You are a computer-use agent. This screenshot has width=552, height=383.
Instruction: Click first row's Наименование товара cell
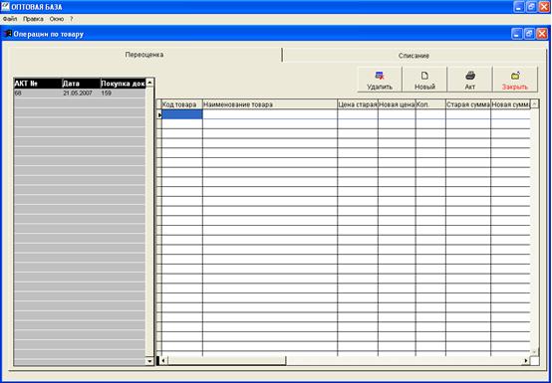pos(270,114)
